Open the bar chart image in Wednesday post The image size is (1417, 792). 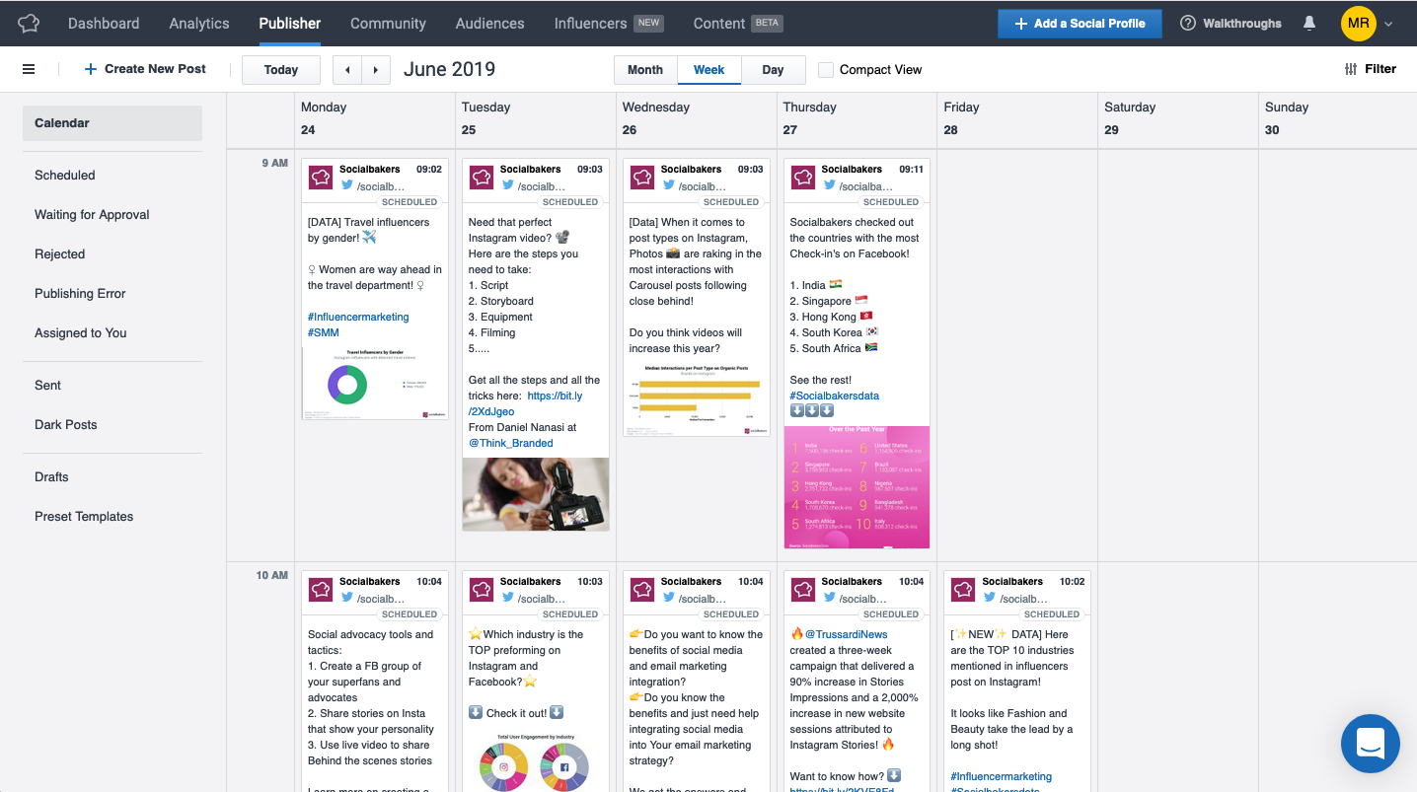[x=697, y=397]
